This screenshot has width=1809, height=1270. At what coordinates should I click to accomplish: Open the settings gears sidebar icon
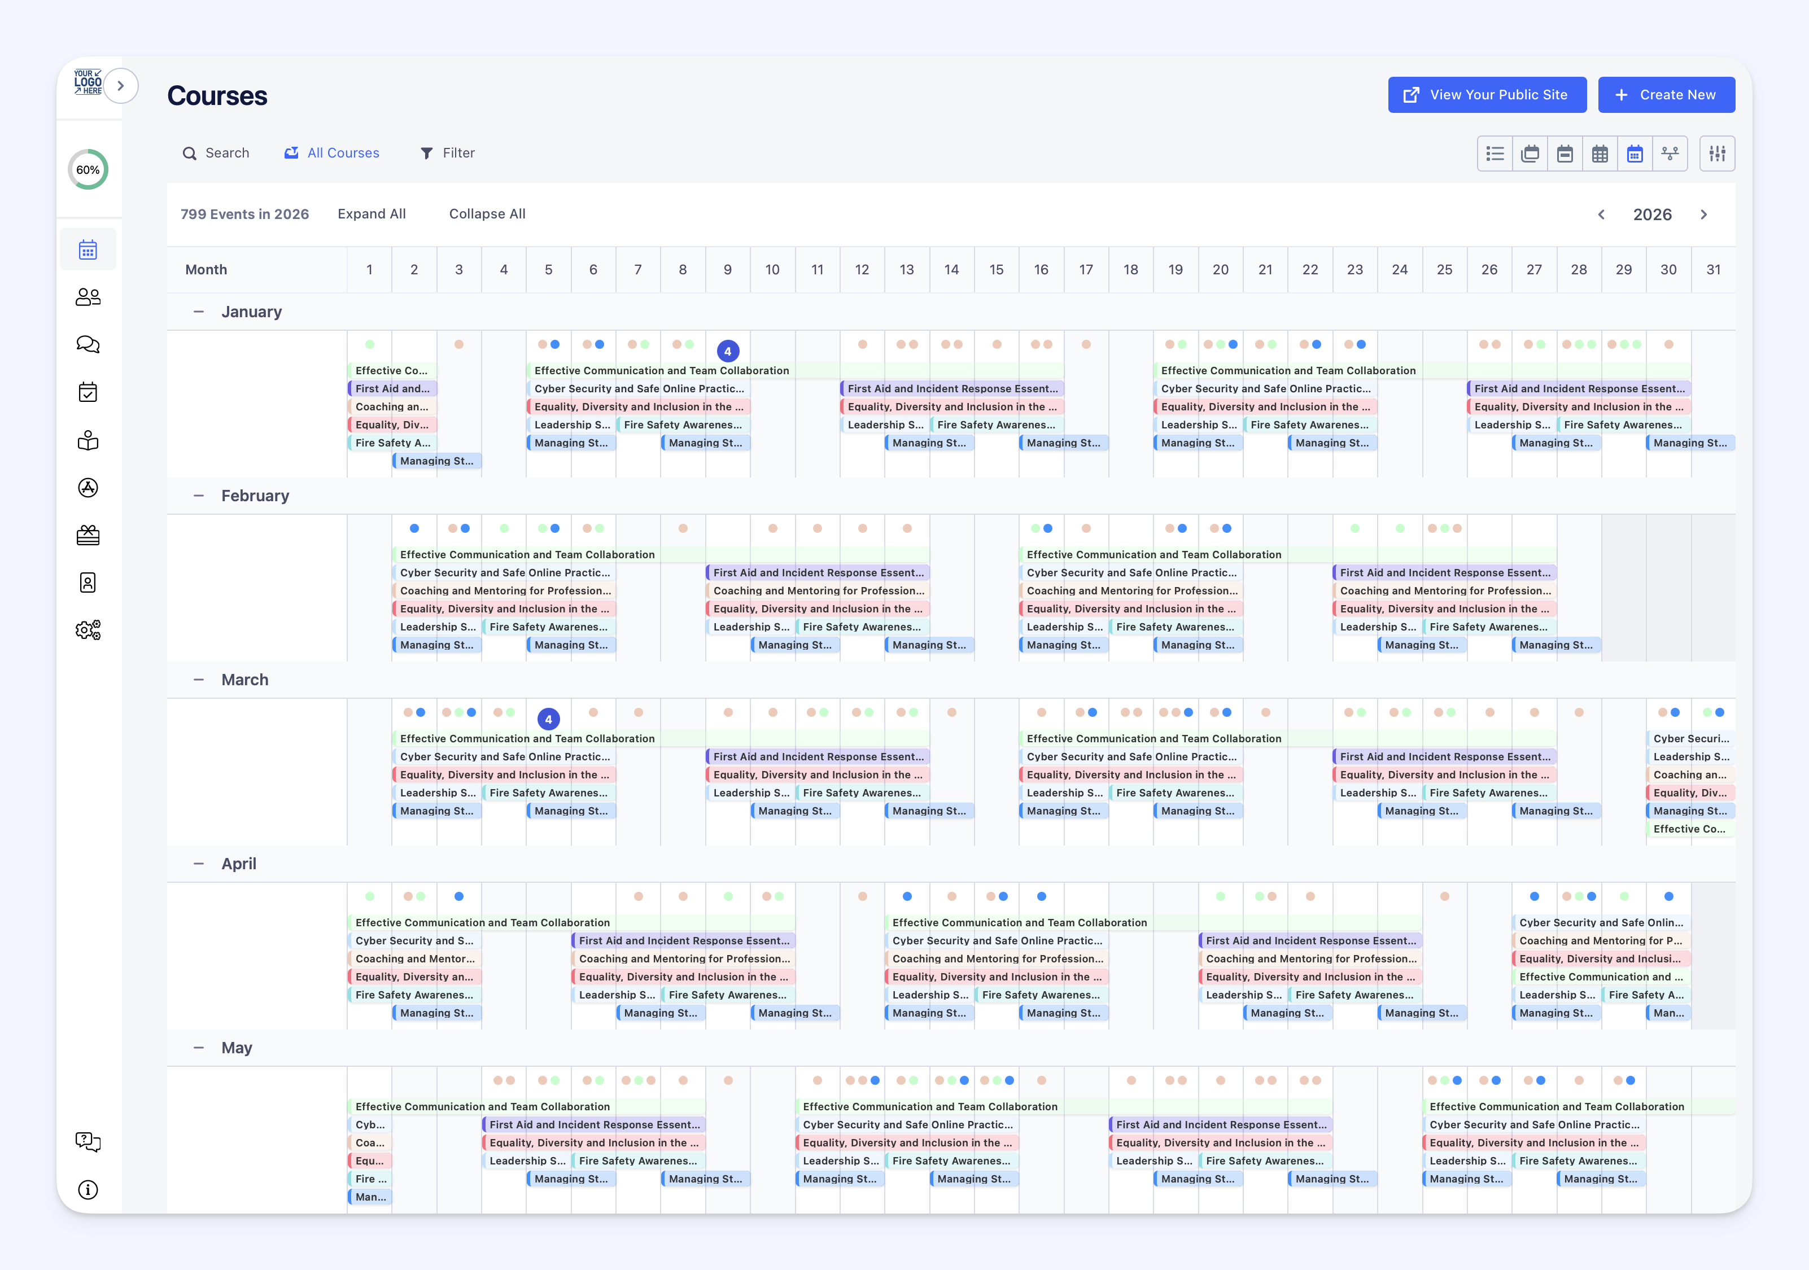point(88,630)
